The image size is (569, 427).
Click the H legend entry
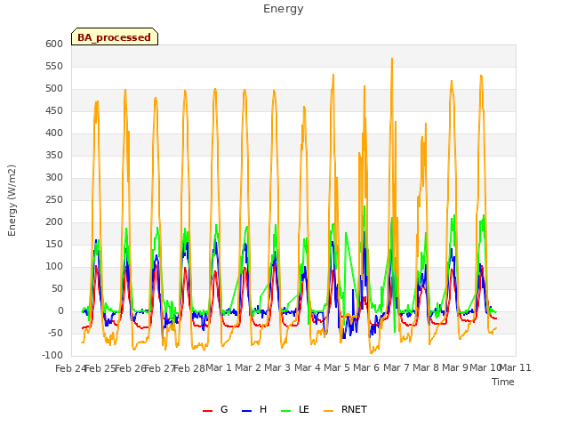pos(254,409)
